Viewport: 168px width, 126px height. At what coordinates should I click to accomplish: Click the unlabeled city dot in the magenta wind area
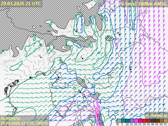pyautogui.click(x=130, y=69)
